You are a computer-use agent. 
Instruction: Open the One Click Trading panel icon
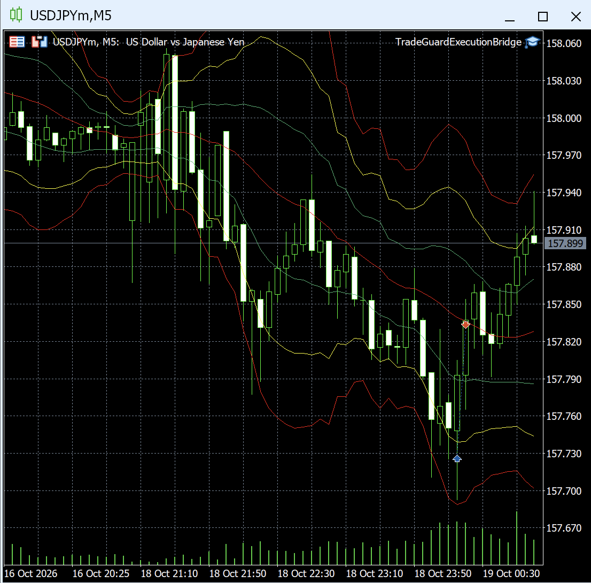point(17,42)
